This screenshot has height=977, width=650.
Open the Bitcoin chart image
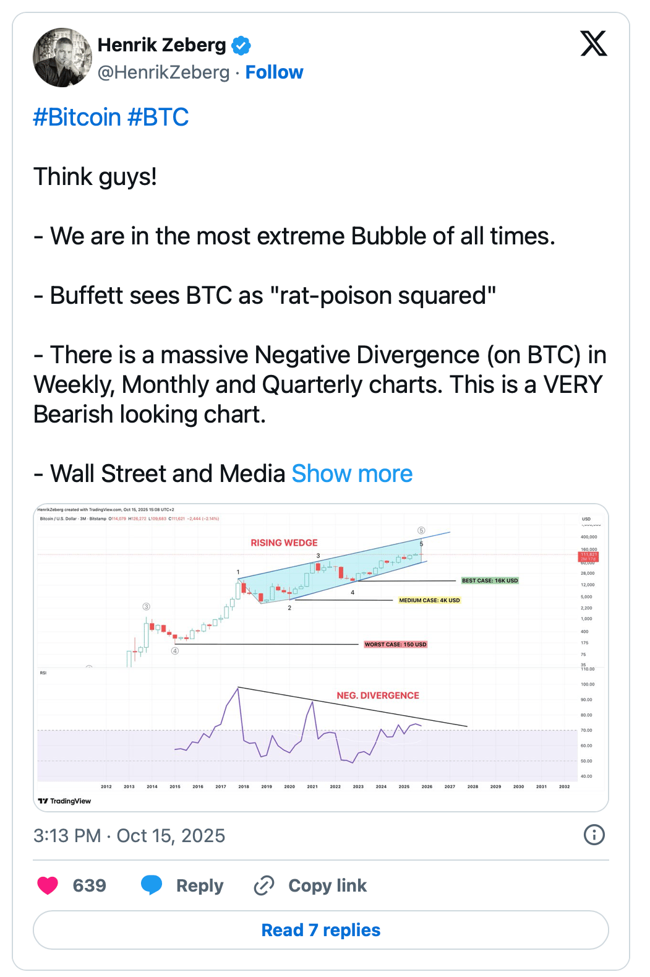(x=320, y=656)
